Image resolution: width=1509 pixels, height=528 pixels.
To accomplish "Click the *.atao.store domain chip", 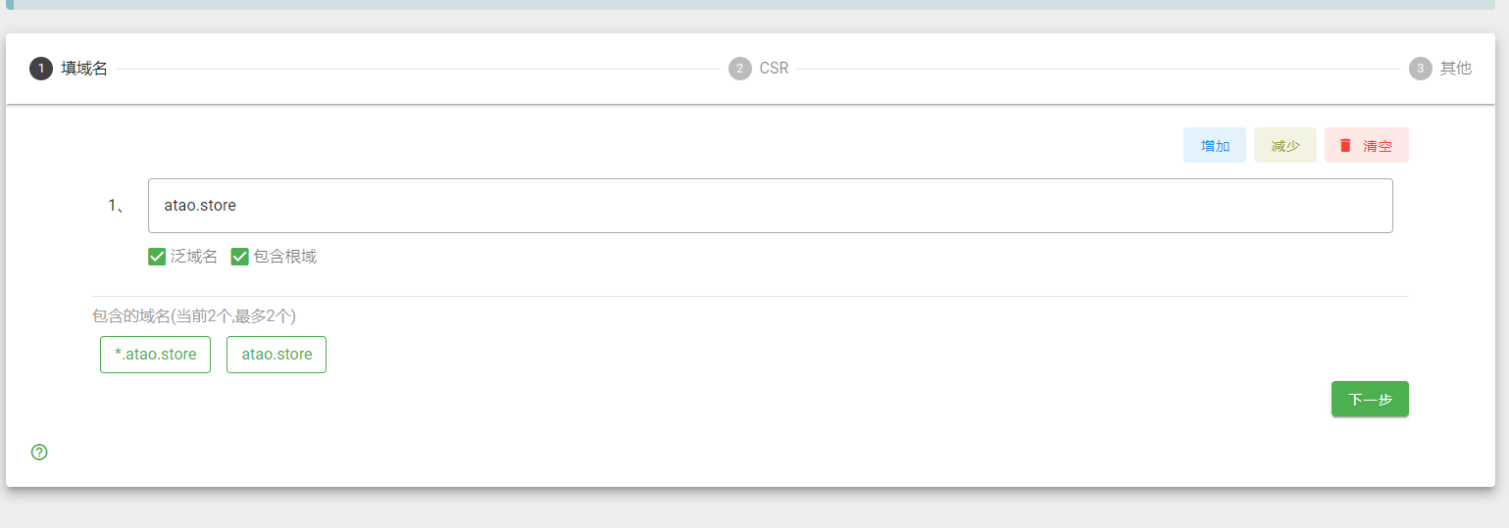I will 155,355.
